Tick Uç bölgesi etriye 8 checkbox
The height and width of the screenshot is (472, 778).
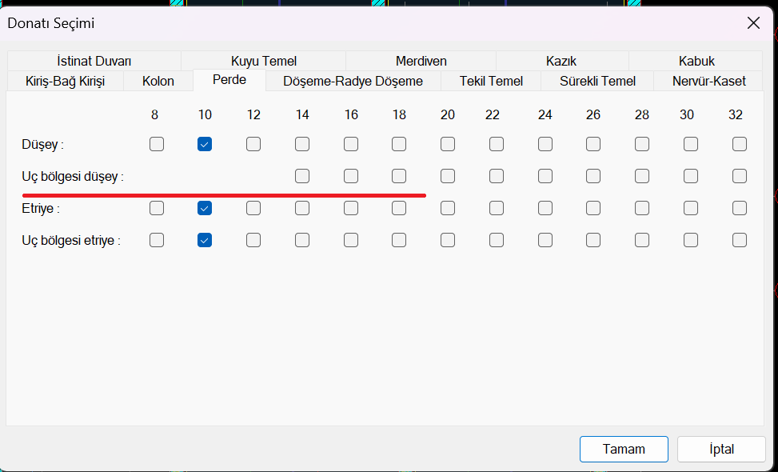pyautogui.click(x=157, y=240)
